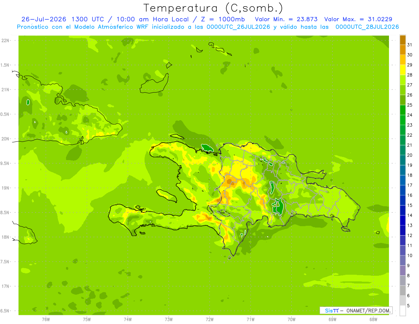Select the purple segment between 8 and 9
The image size is (419, 324).
coord(403,271)
